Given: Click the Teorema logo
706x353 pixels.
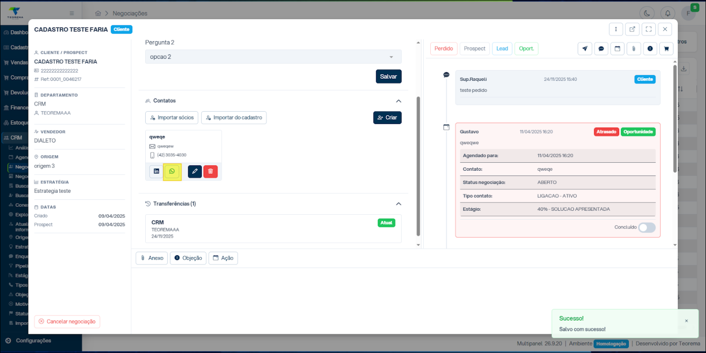Looking at the screenshot, I should coord(15,12).
